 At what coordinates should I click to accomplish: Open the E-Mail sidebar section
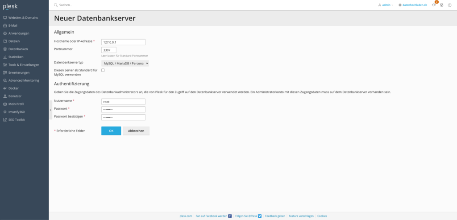click(13, 25)
